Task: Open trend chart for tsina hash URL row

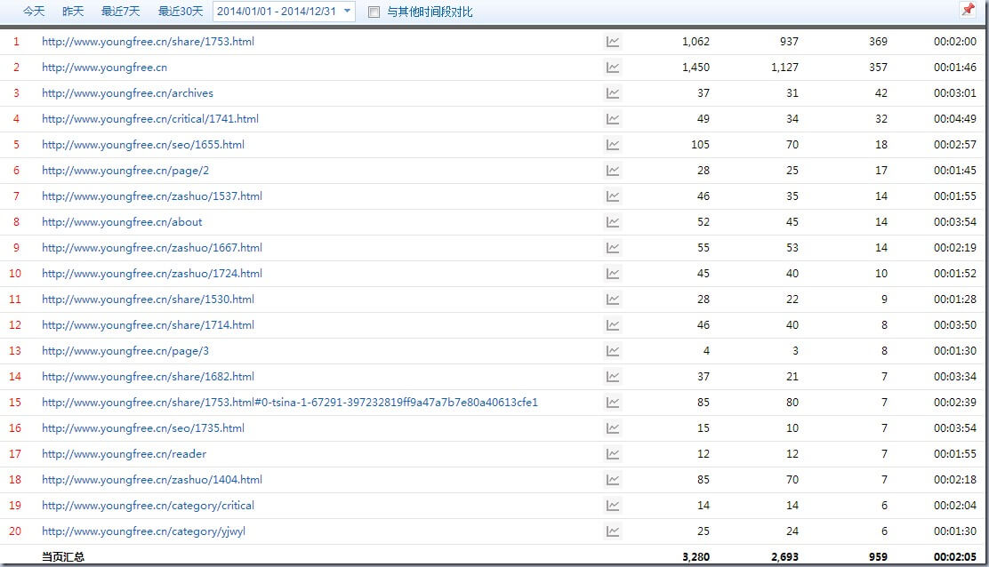Action: pos(613,403)
